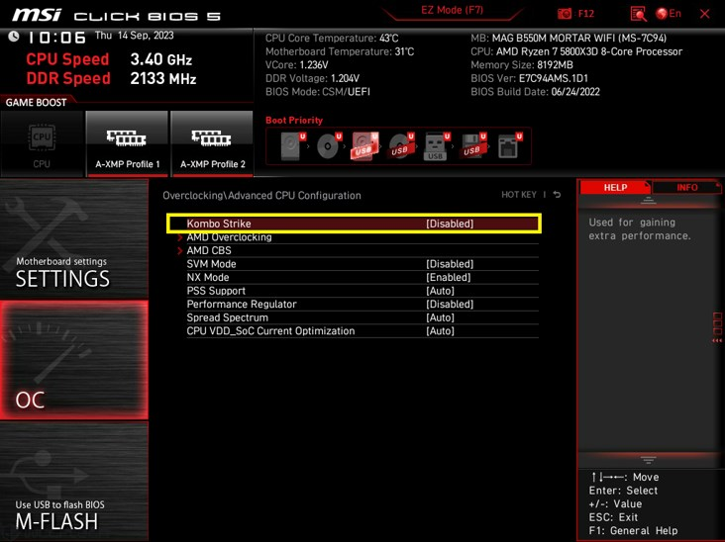The width and height of the screenshot is (725, 542).
Task: Change Spread Spectrum [Auto] value
Action: pyautogui.click(x=440, y=317)
